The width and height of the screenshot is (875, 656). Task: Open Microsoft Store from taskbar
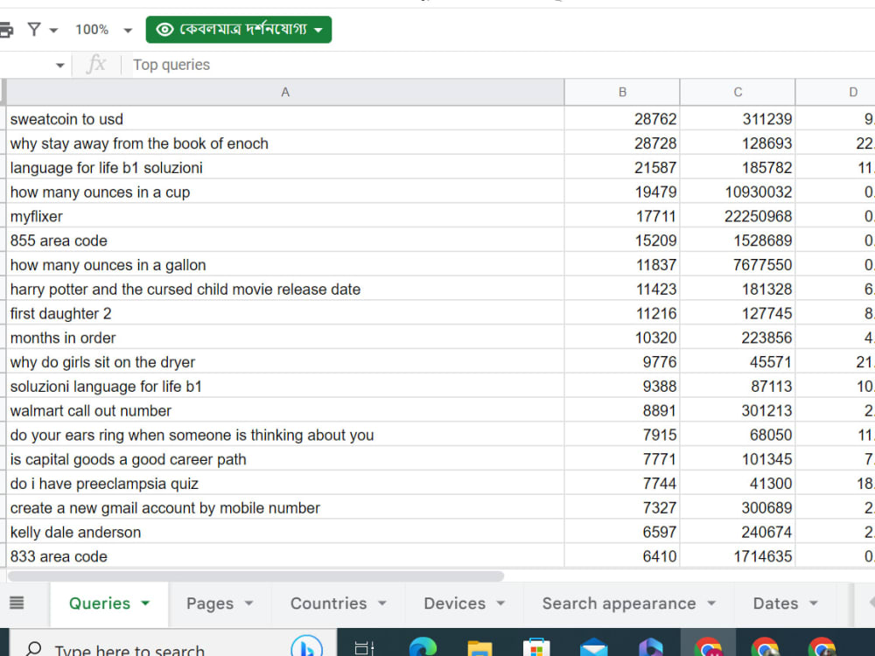(x=536, y=647)
